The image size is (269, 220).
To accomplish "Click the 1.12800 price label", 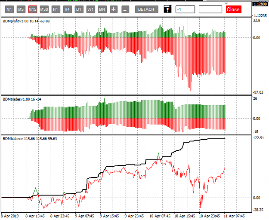I will click(x=260, y=4).
